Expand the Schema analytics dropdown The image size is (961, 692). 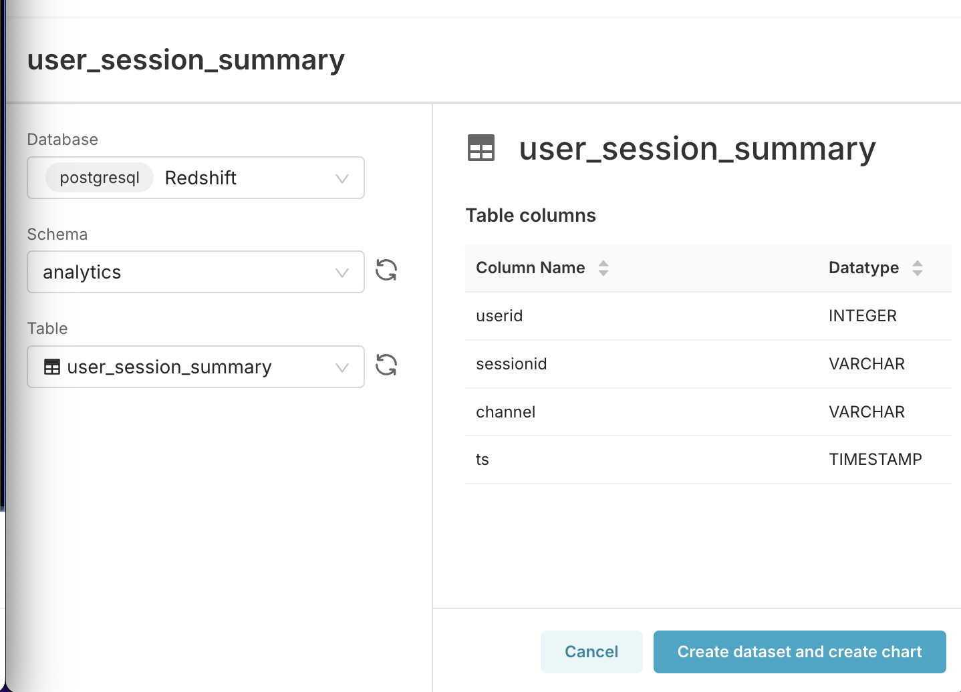coord(342,273)
